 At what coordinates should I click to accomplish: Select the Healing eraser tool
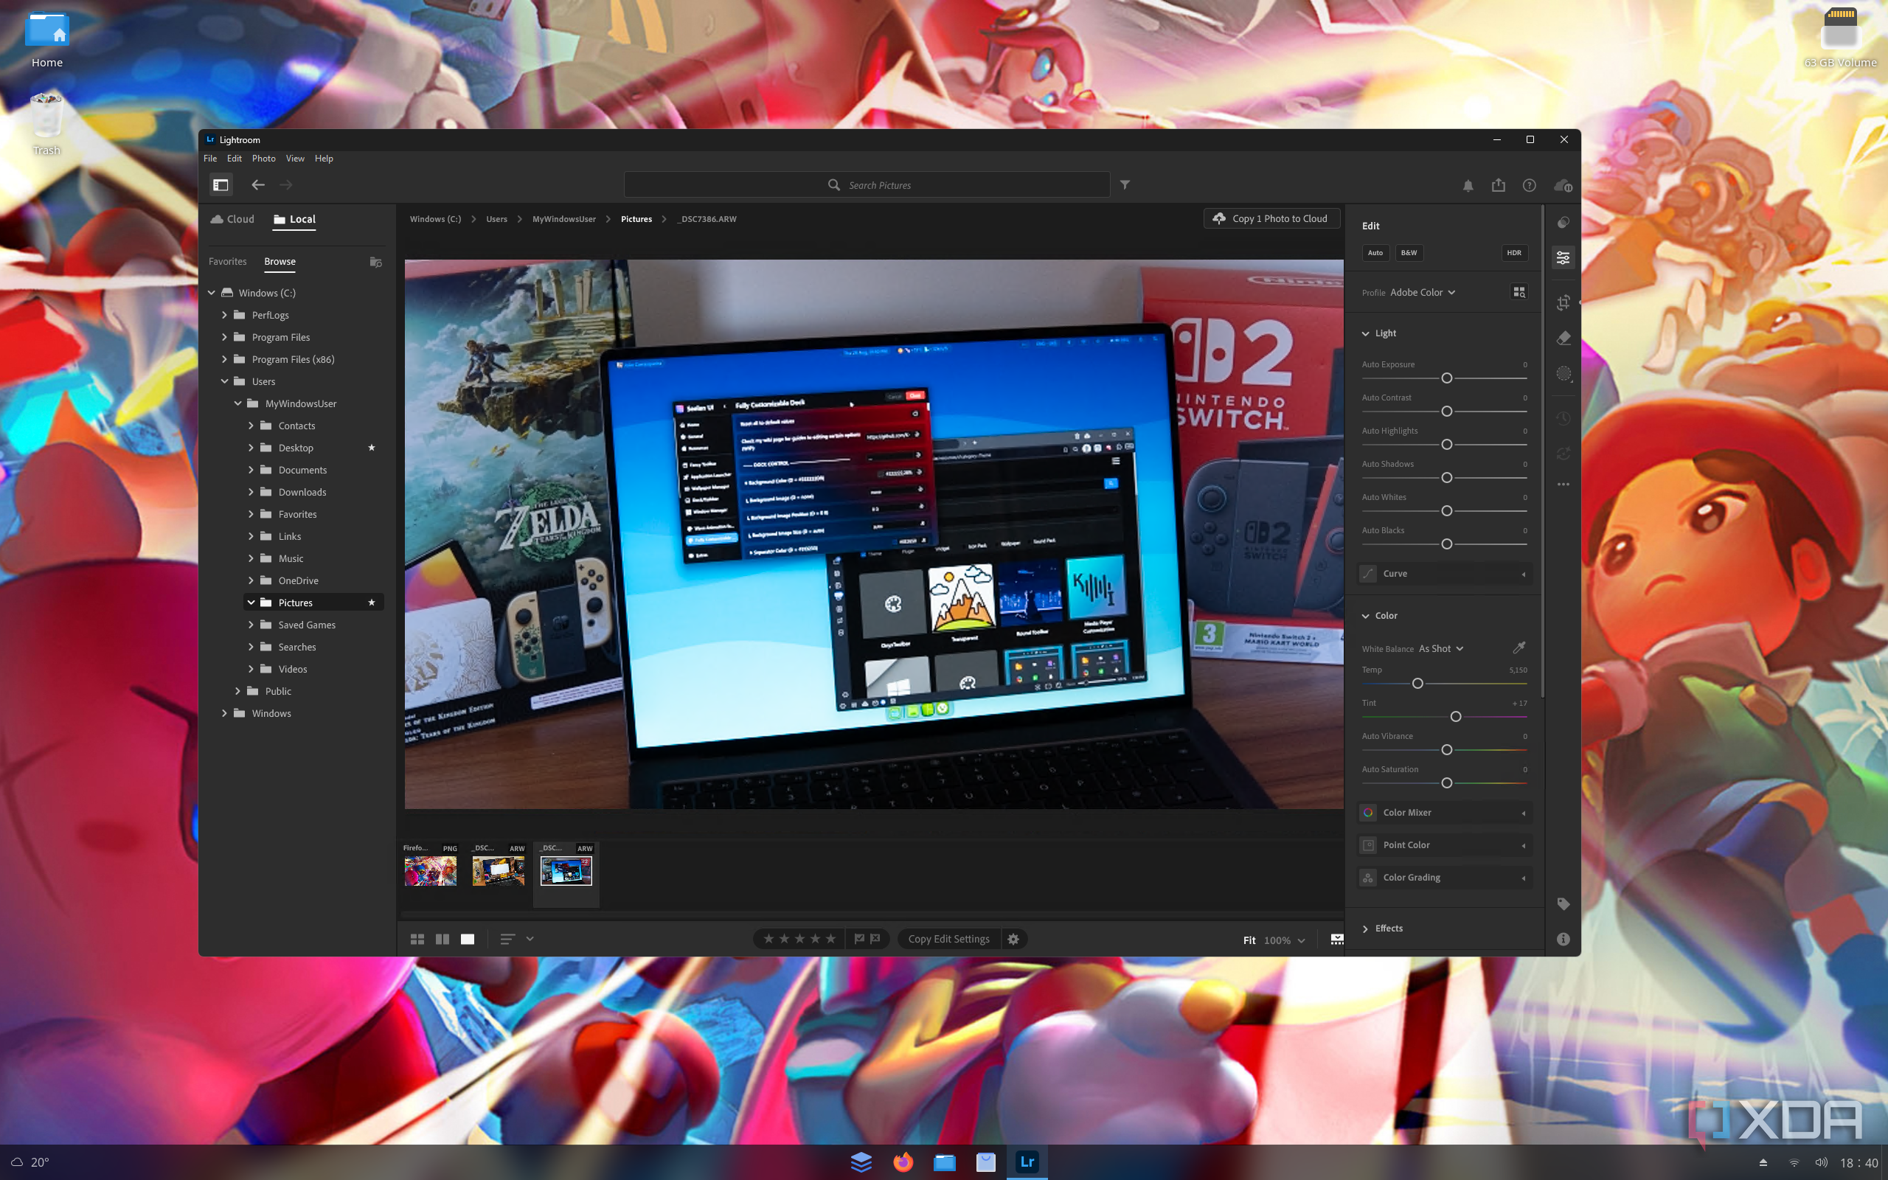pos(1563,338)
